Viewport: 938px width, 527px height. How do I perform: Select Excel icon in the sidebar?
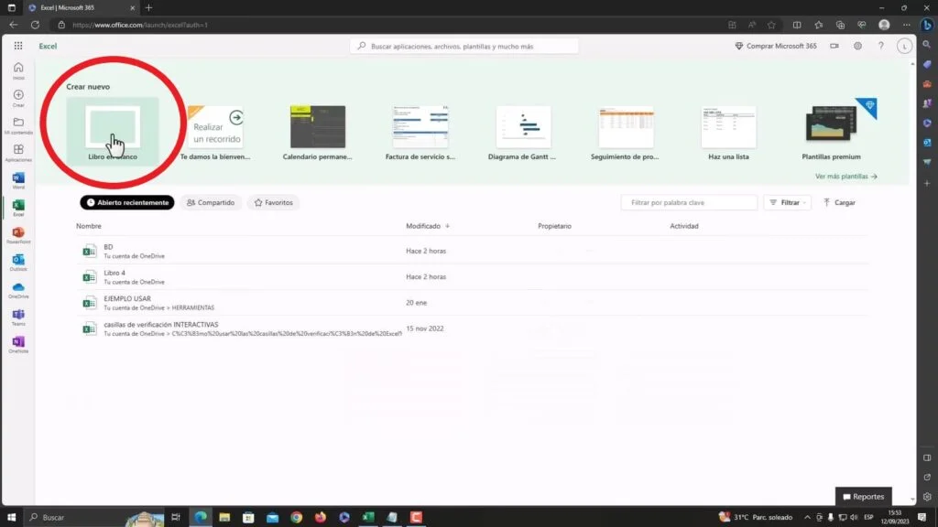click(18, 208)
